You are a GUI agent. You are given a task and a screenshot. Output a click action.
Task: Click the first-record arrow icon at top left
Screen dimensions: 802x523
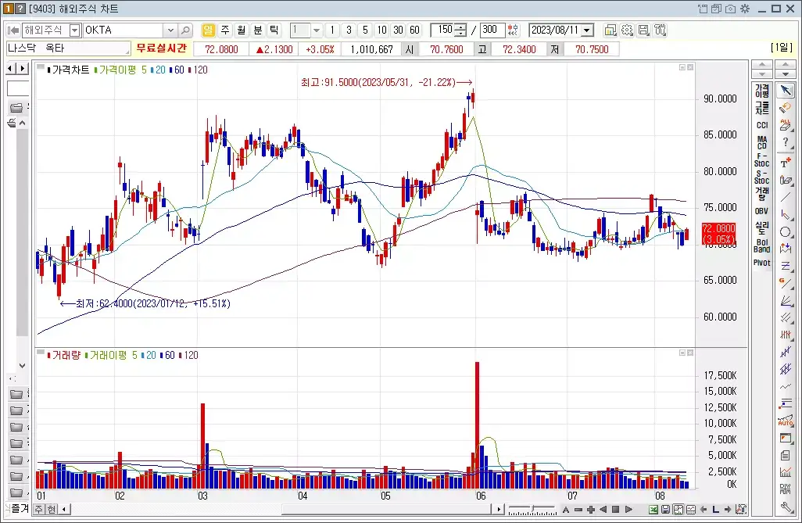point(13,30)
